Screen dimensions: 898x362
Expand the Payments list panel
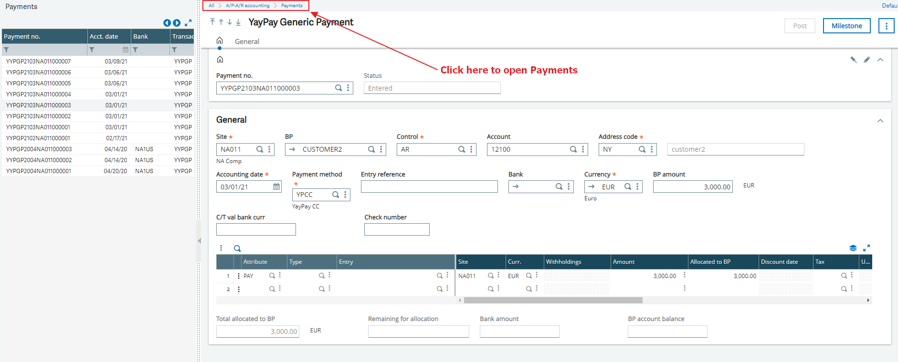[188, 23]
